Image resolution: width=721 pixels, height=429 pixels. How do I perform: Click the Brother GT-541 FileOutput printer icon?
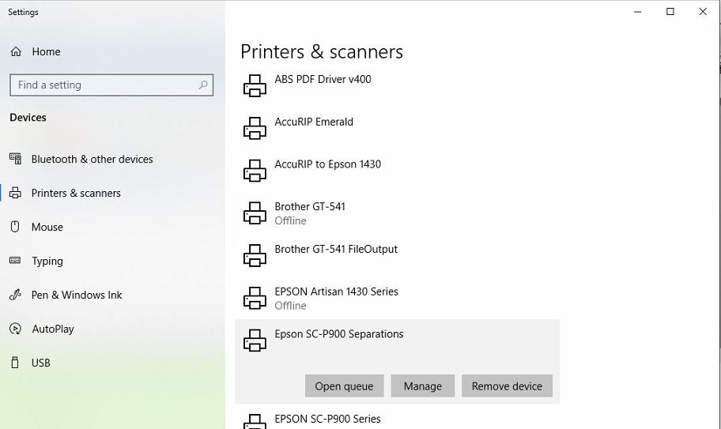coord(255,255)
